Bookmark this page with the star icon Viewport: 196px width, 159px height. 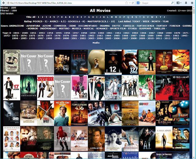(x=126, y=3)
